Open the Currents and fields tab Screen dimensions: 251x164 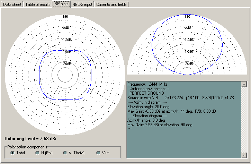(x=111, y=5)
